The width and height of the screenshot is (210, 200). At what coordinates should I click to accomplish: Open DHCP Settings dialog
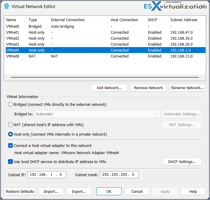click(x=182, y=162)
